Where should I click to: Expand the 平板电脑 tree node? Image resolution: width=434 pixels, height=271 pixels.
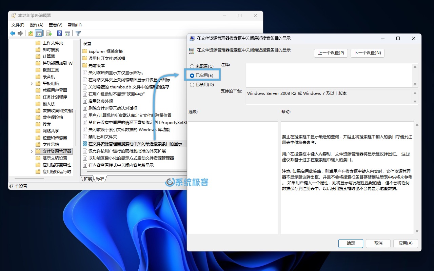[x=32, y=84]
